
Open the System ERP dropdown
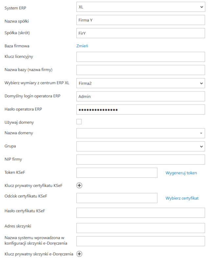pyautogui.click(x=140, y=7)
